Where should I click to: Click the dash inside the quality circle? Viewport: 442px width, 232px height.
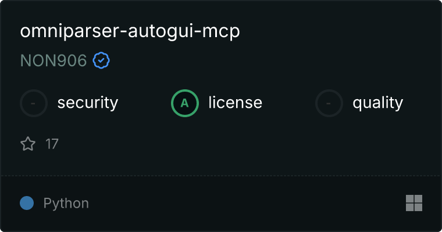329,104
